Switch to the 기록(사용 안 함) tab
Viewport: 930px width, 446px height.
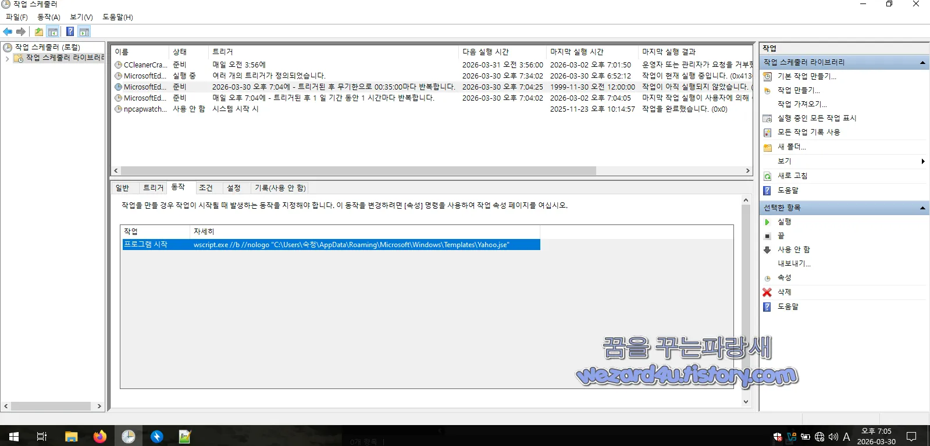(280, 188)
